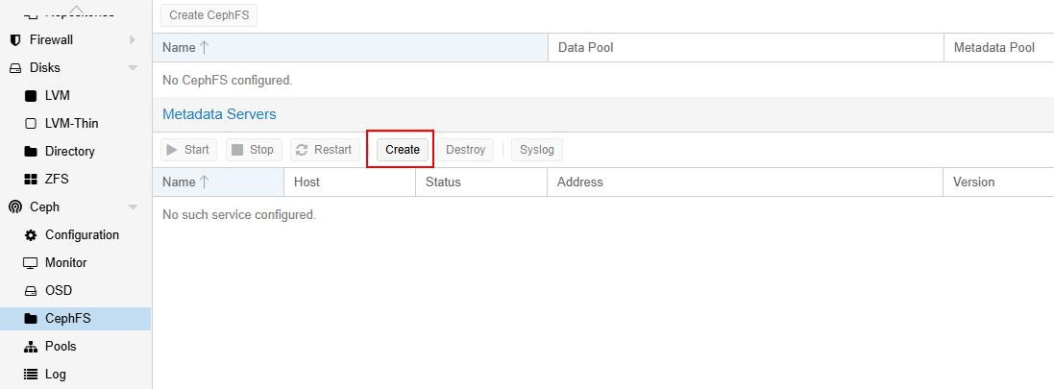Select the Monitor screen icon
The height and width of the screenshot is (389, 1054).
pos(30,263)
